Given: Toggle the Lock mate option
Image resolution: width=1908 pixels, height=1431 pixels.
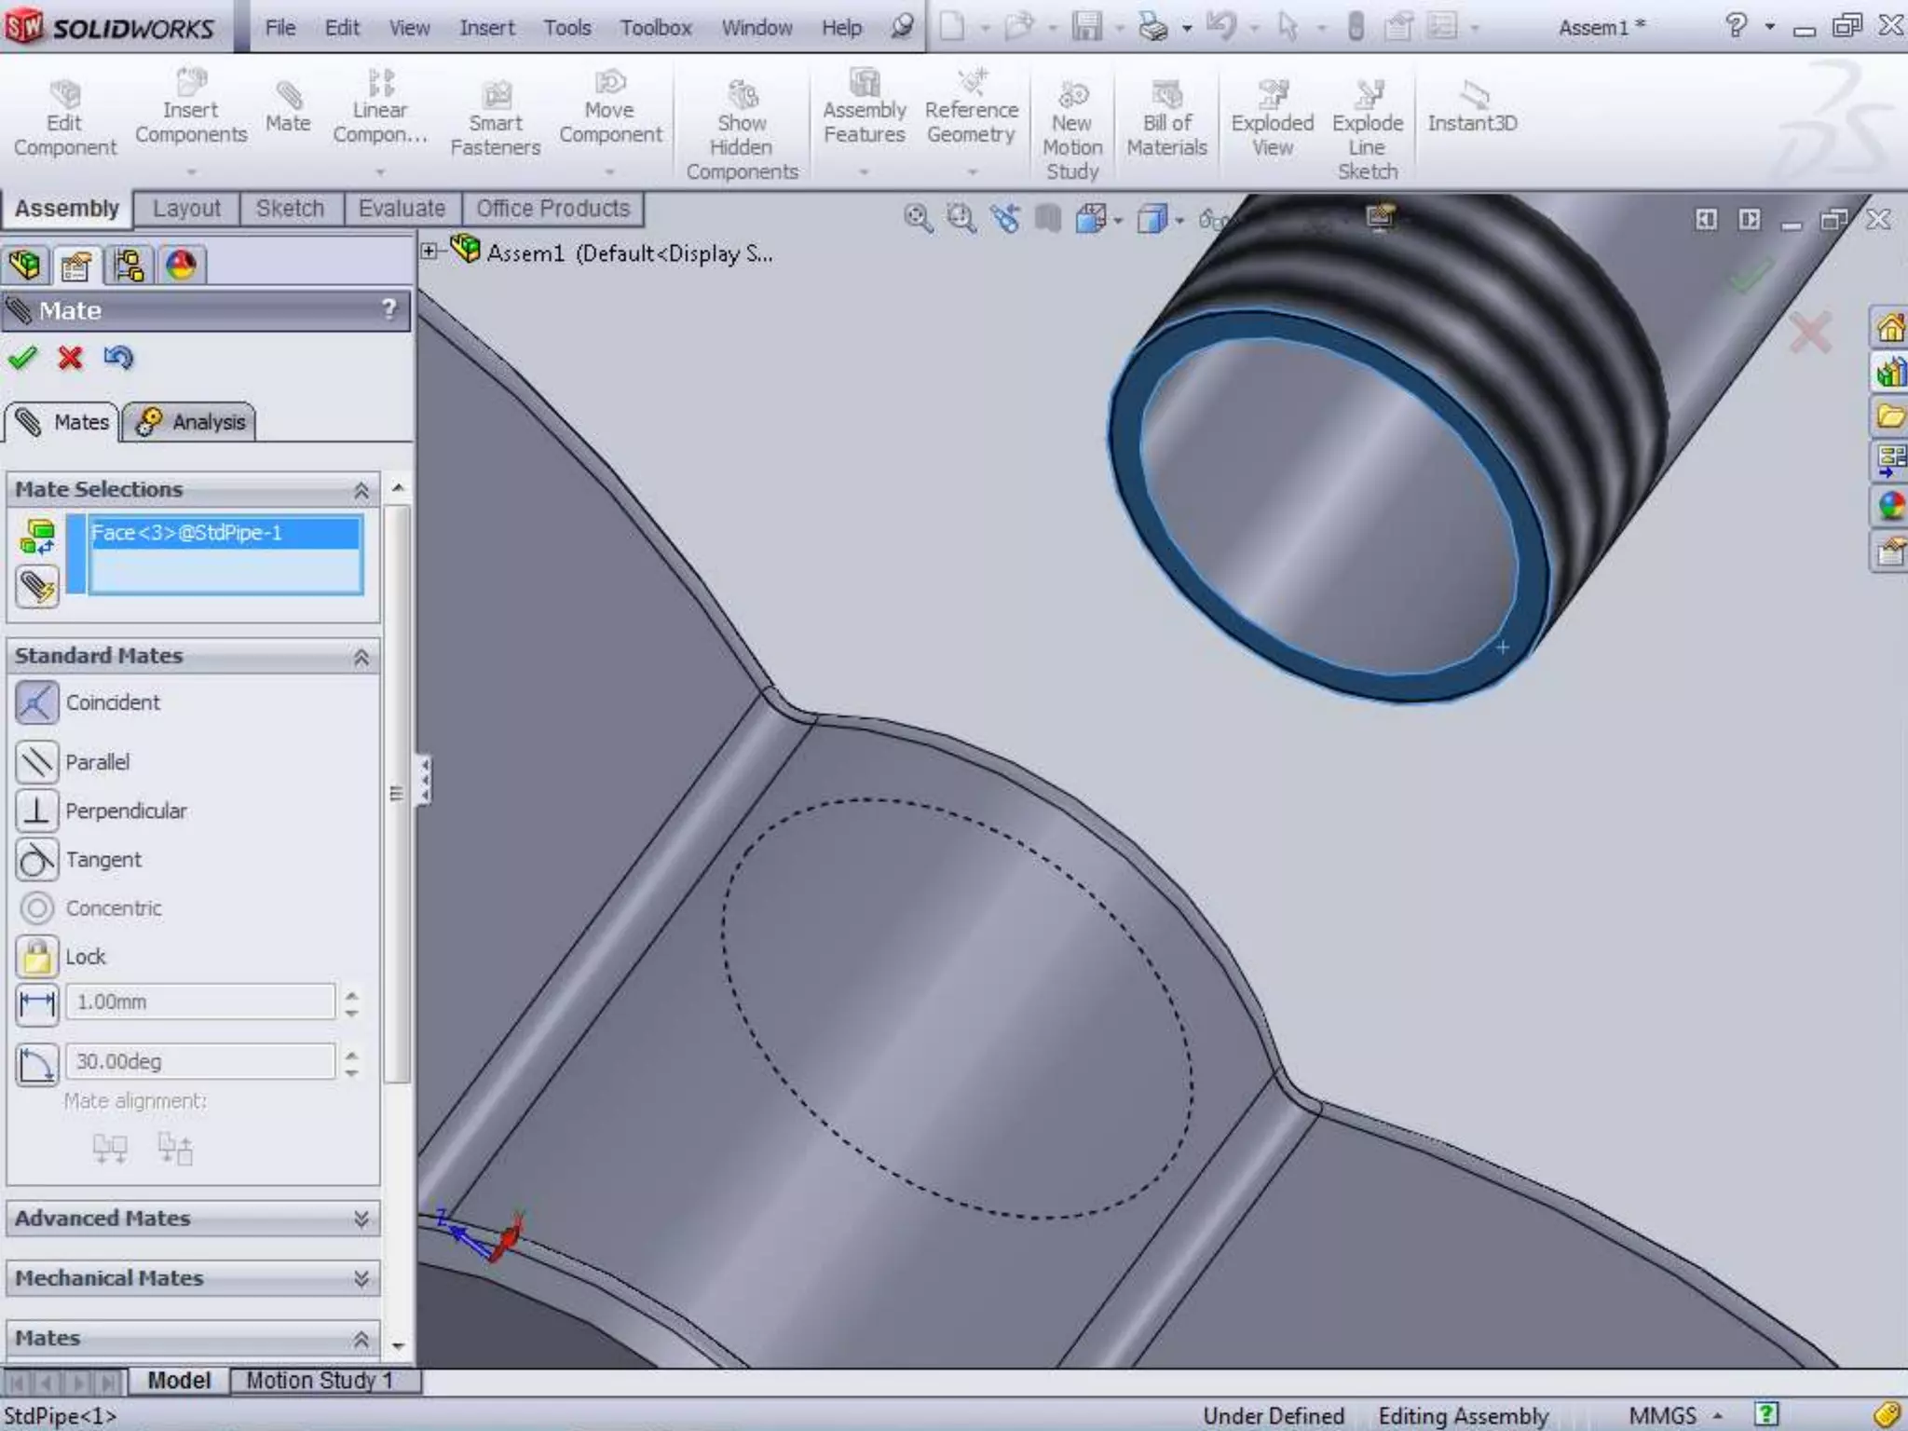Looking at the screenshot, I should pyautogui.click(x=37, y=957).
